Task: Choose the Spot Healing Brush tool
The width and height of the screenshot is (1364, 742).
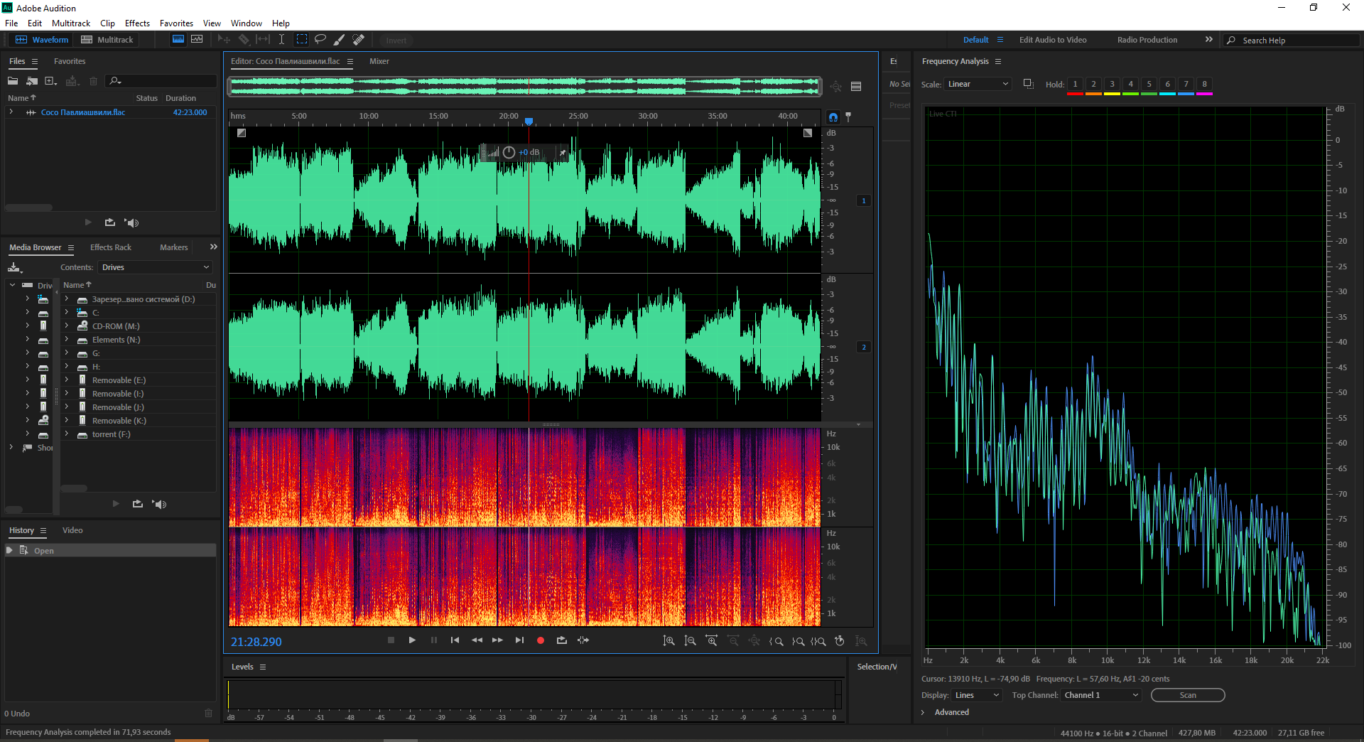Action: pyautogui.click(x=359, y=40)
